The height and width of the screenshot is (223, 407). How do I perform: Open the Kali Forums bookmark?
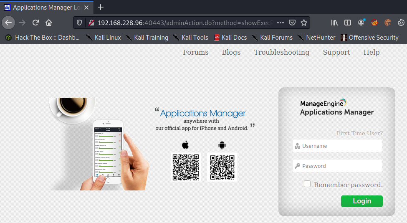pyautogui.click(x=272, y=38)
